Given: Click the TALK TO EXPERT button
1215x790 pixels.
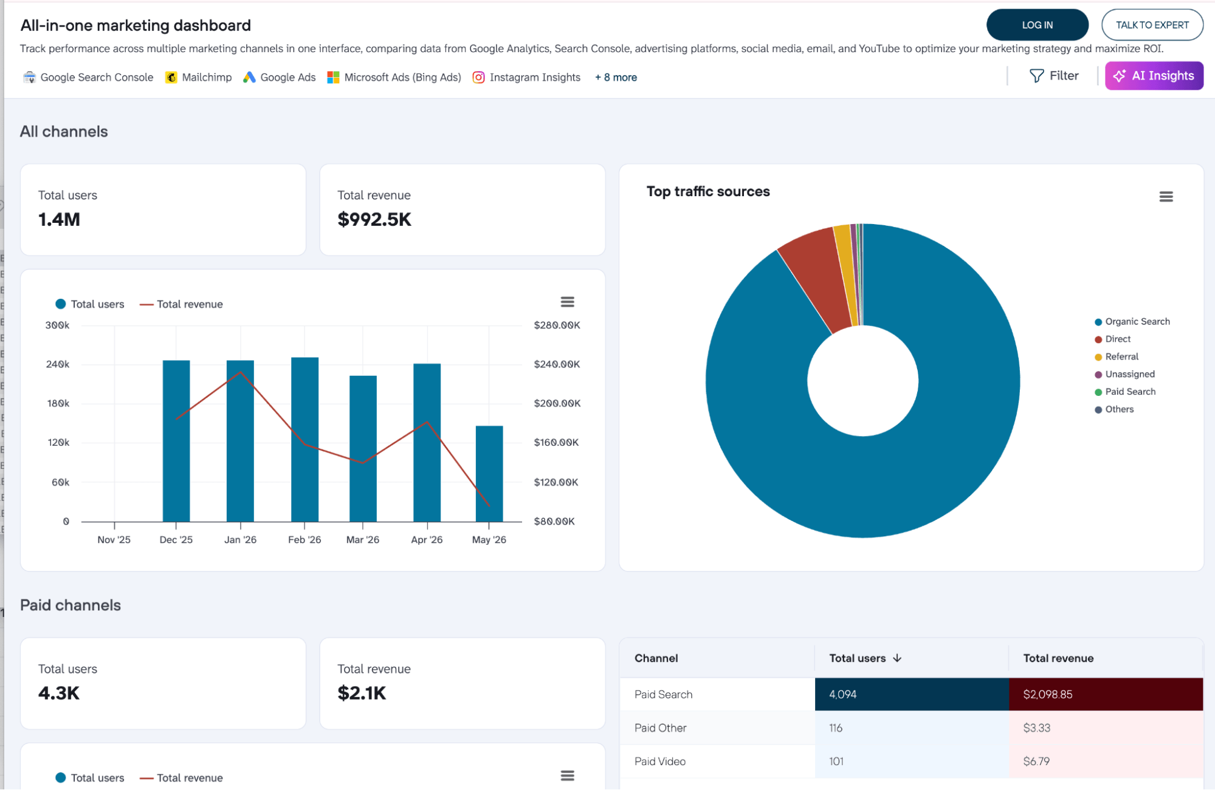Looking at the screenshot, I should coord(1152,25).
